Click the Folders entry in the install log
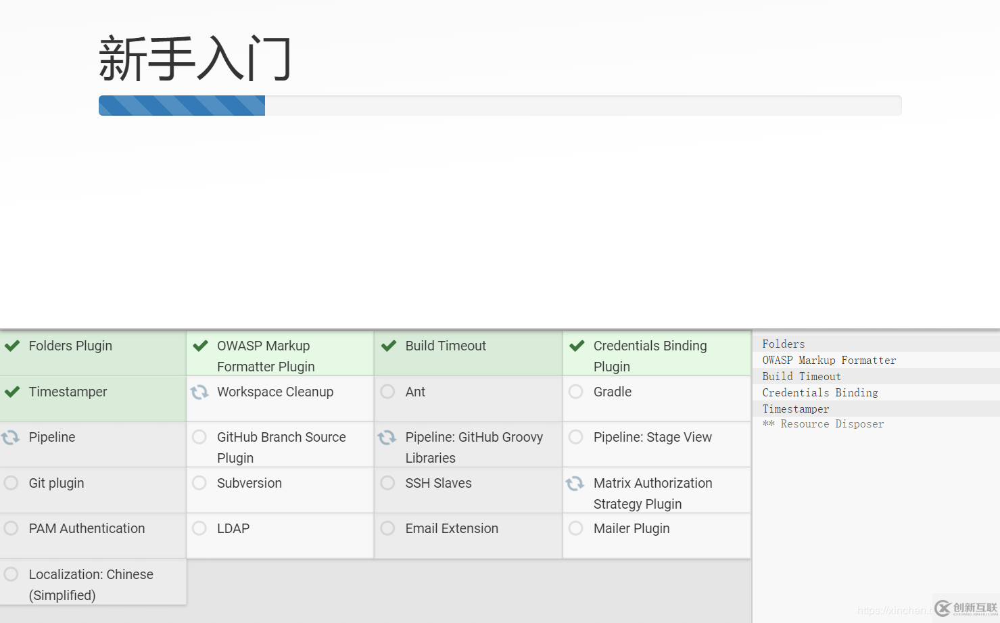The height and width of the screenshot is (623, 1000). (784, 344)
